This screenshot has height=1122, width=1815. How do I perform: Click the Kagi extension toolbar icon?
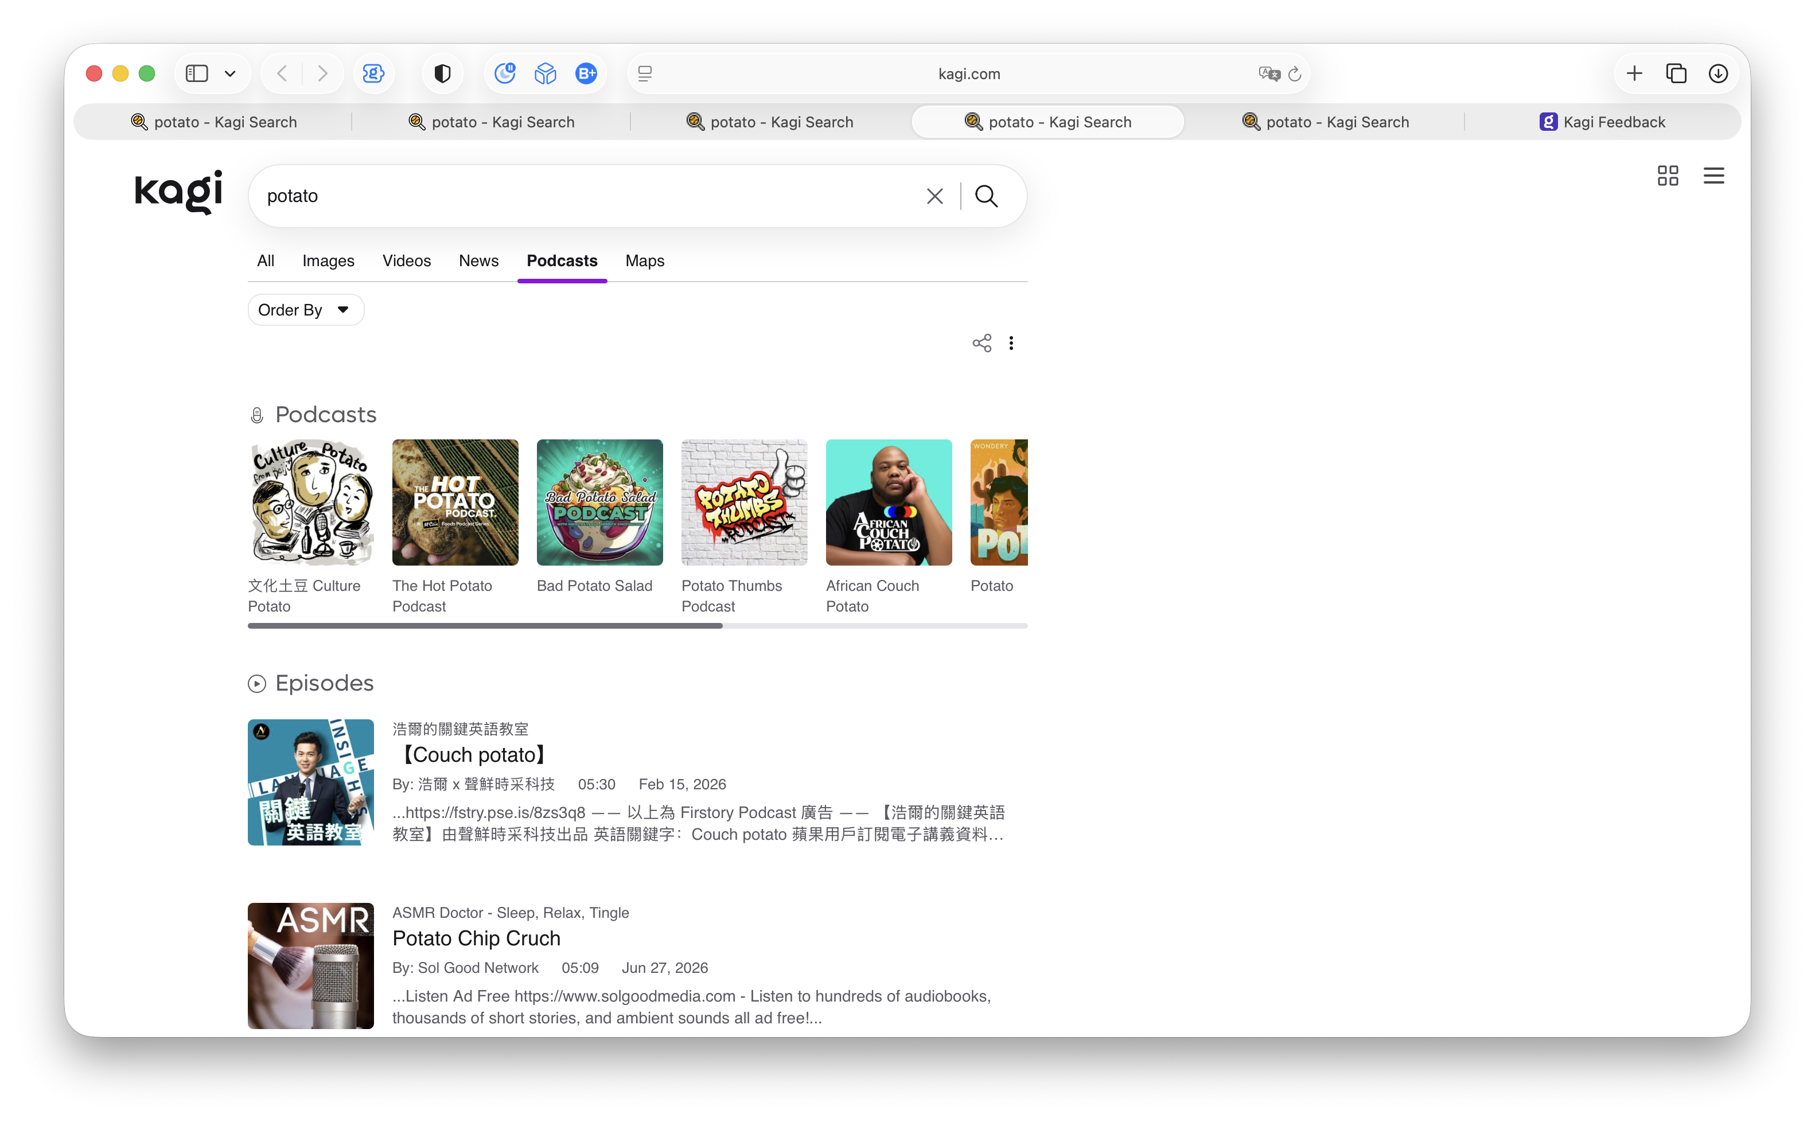[x=373, y=73]
